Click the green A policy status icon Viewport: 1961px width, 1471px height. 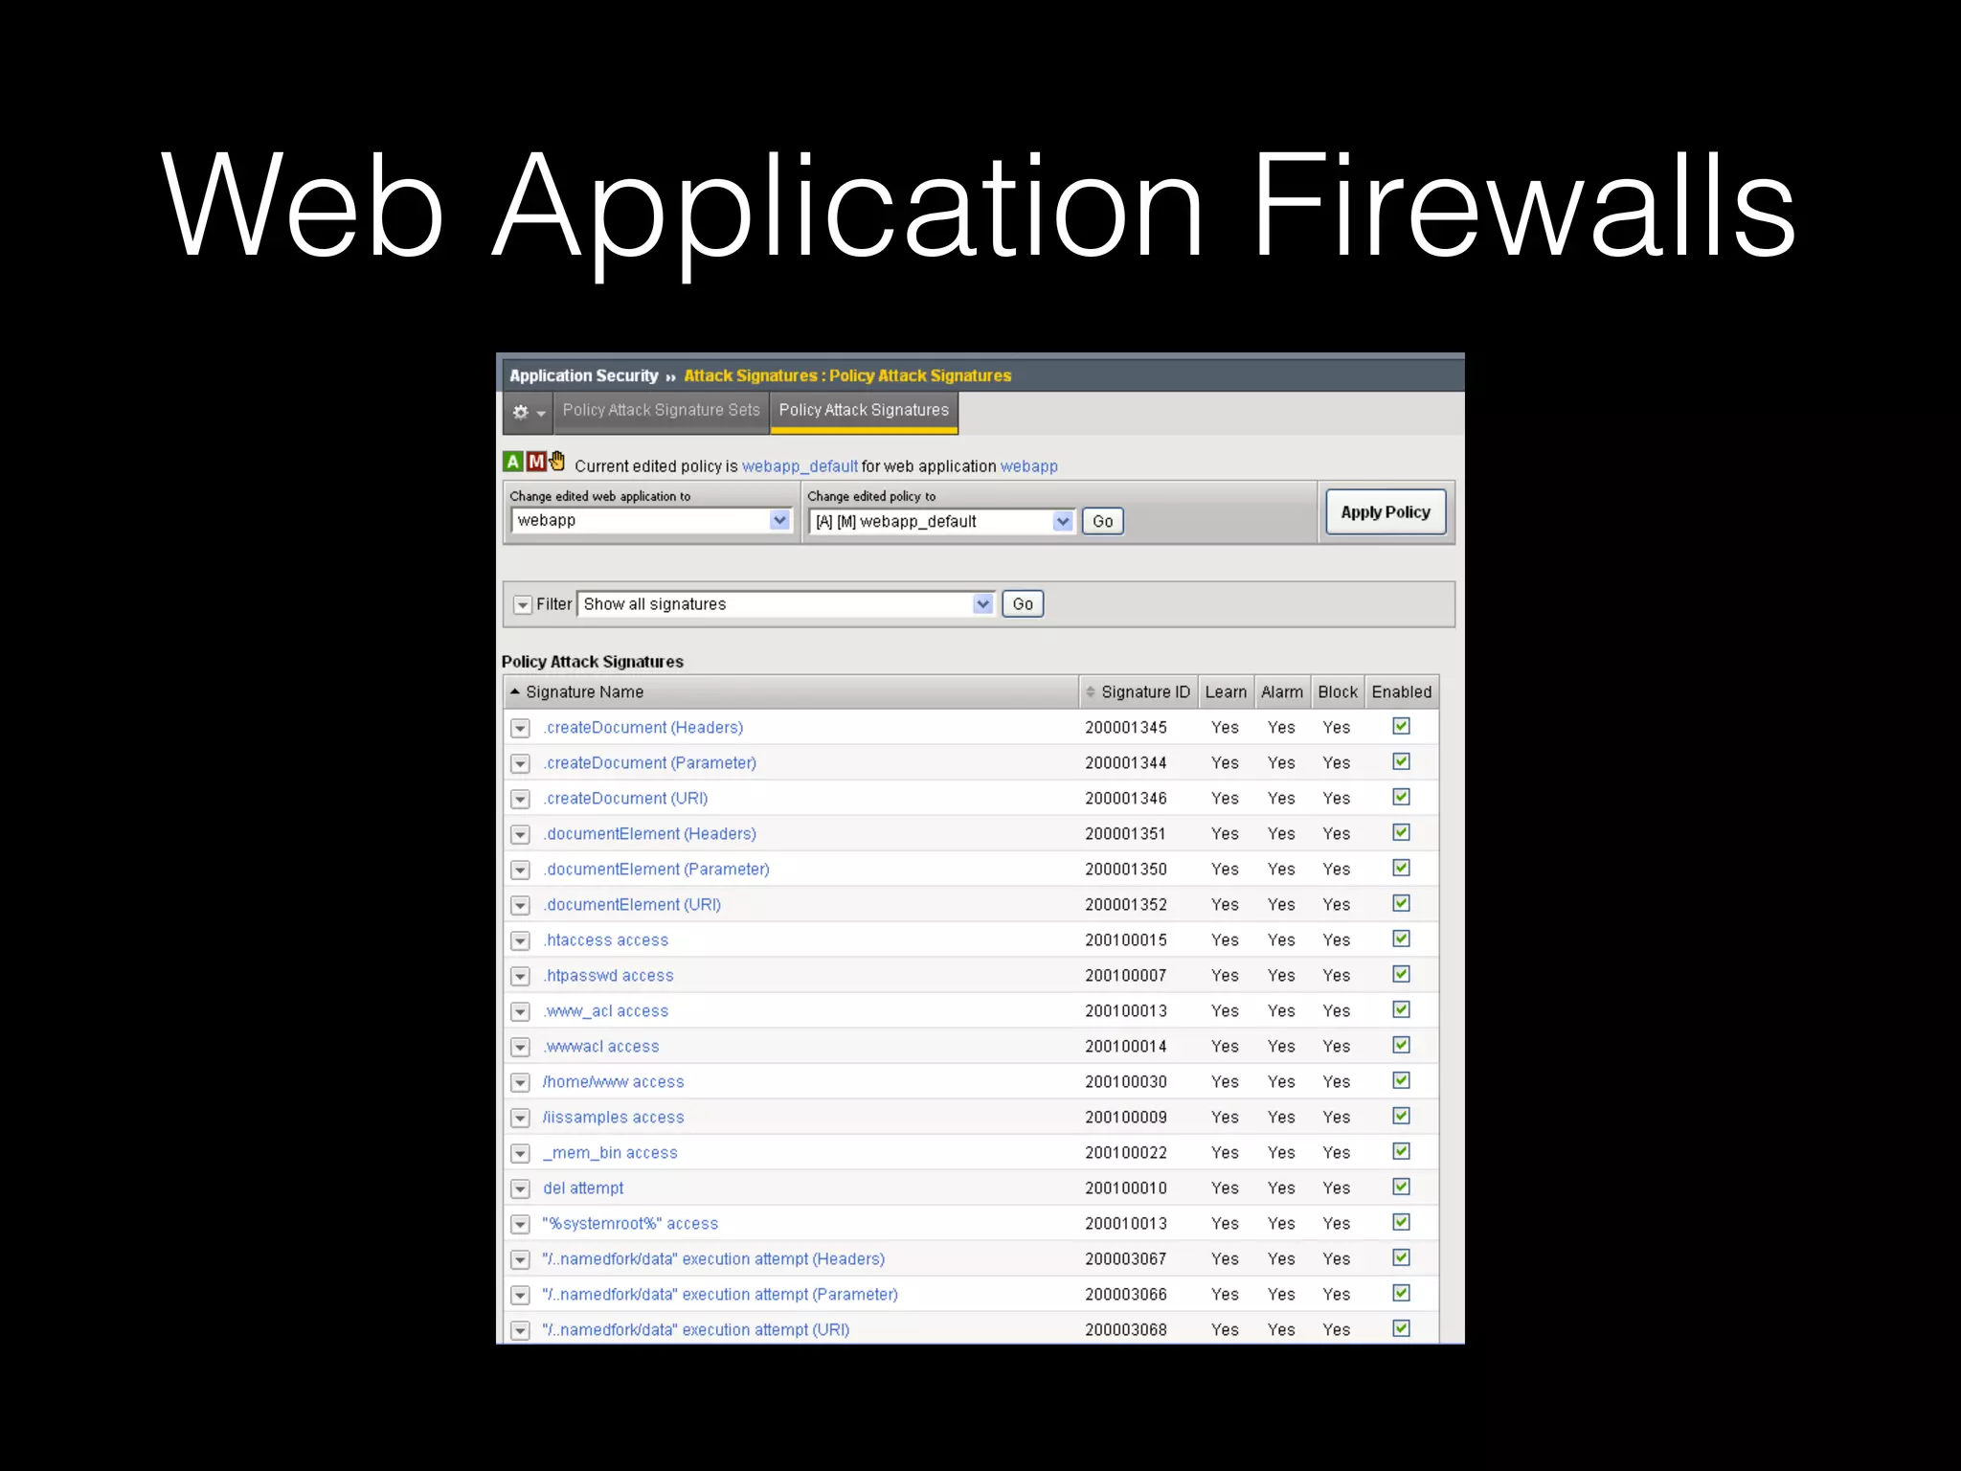(513, 462)
